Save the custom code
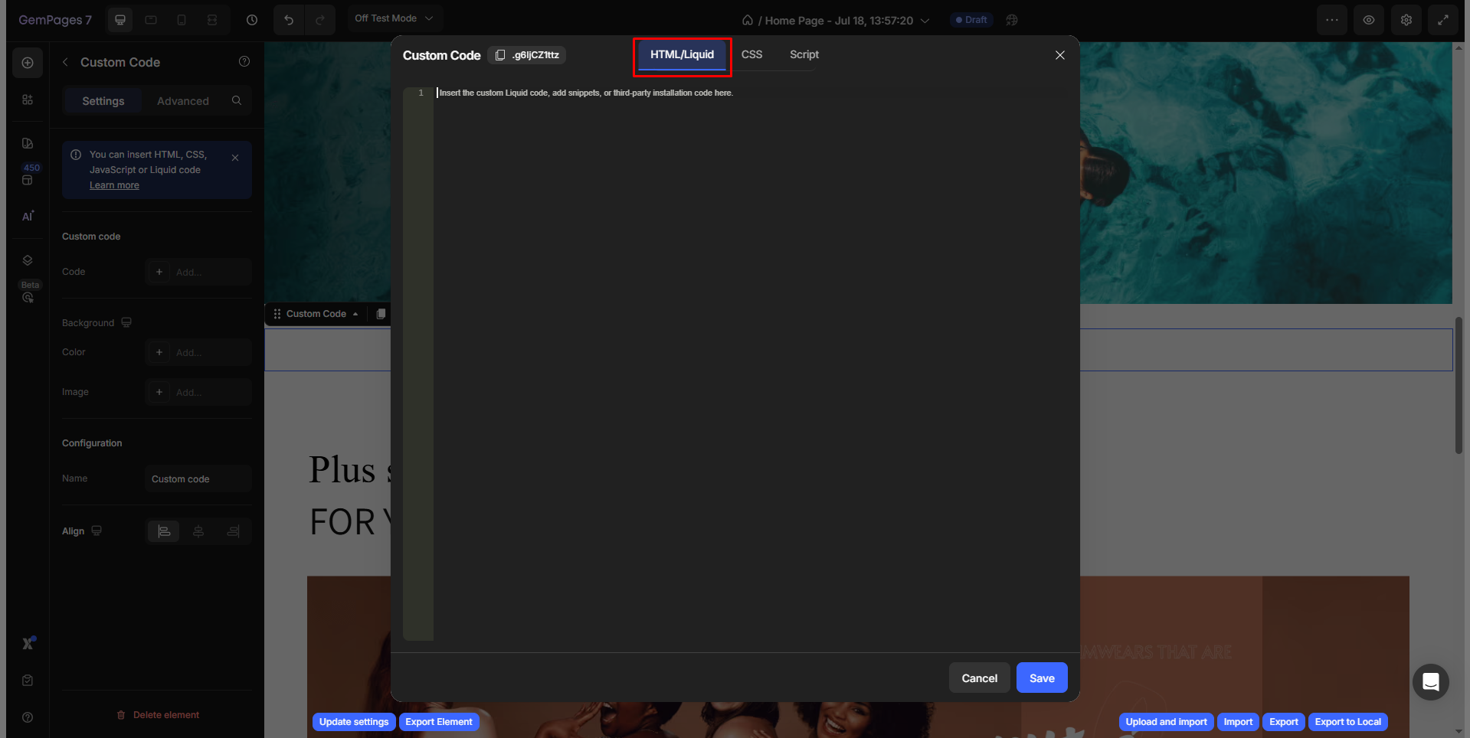 [1042, 678]
